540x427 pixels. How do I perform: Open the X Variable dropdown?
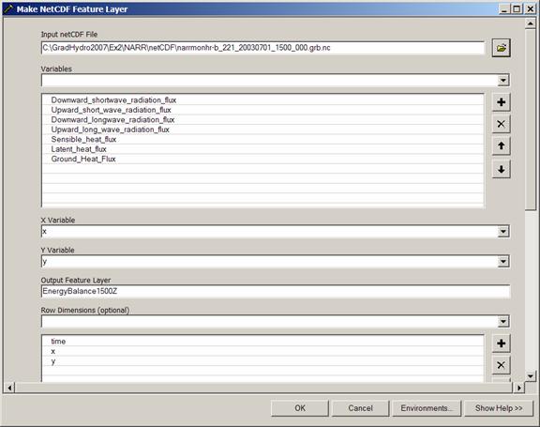pos(503,231)
